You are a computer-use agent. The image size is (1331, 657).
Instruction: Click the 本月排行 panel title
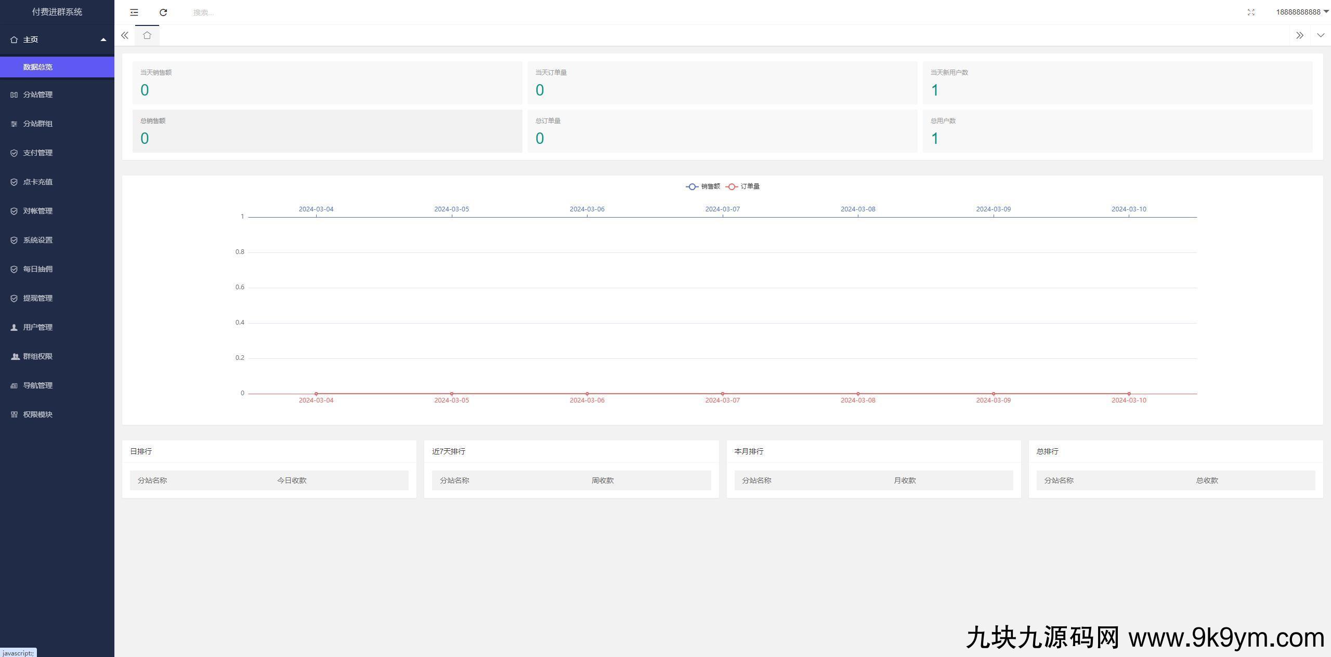click(749, 451)
